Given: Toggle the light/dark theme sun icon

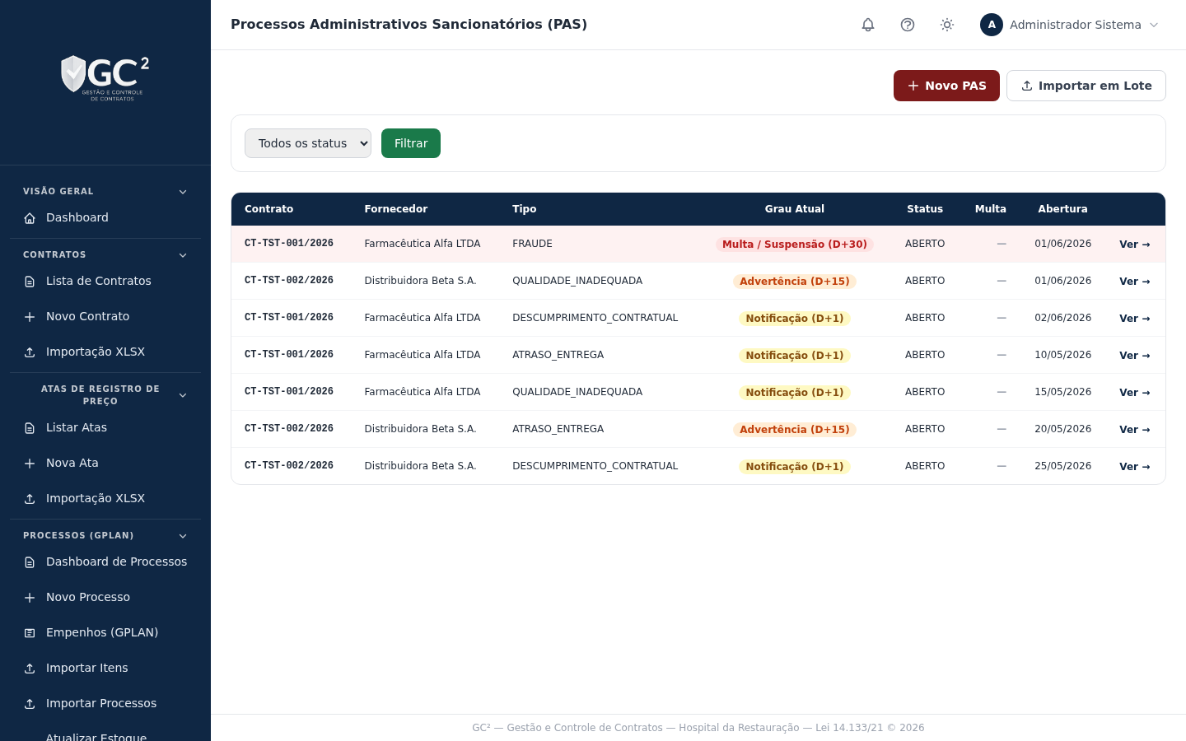Looking at the screenshot, I should [x=947, y=25].
